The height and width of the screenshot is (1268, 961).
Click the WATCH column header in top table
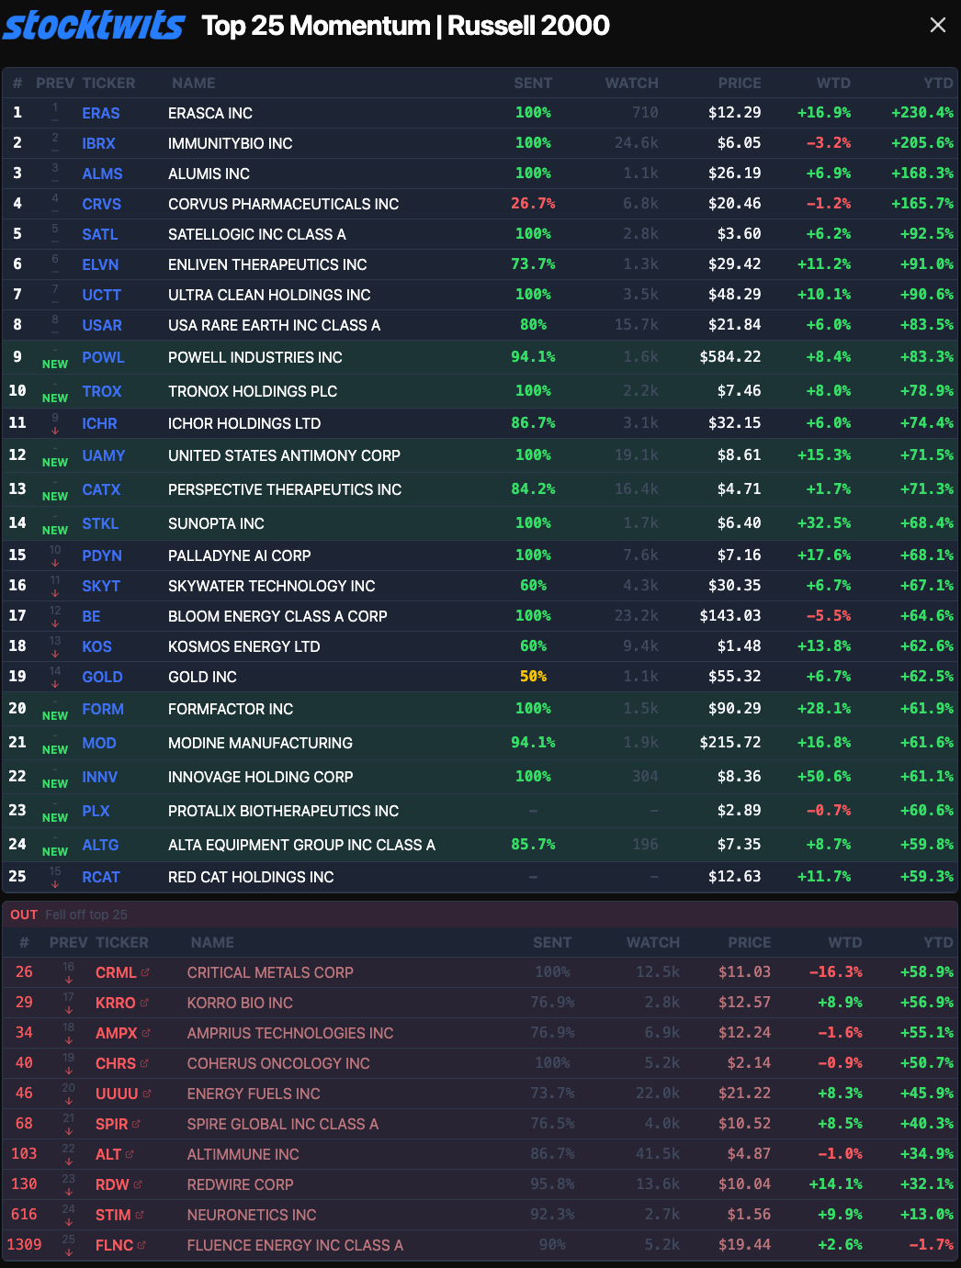point(631,83)
